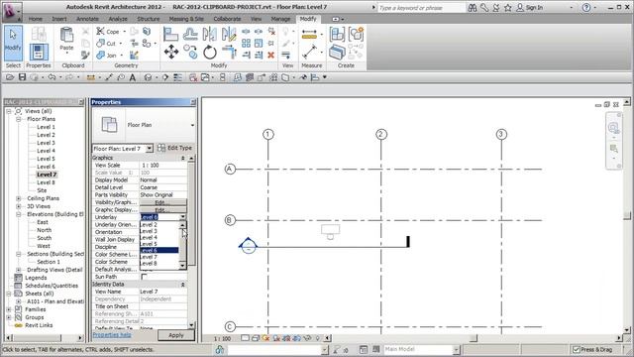Image resolution: width=634 pixels, height=357 pixels.
Task: Click the Edit Type button
Action: [x=174, y=148]
